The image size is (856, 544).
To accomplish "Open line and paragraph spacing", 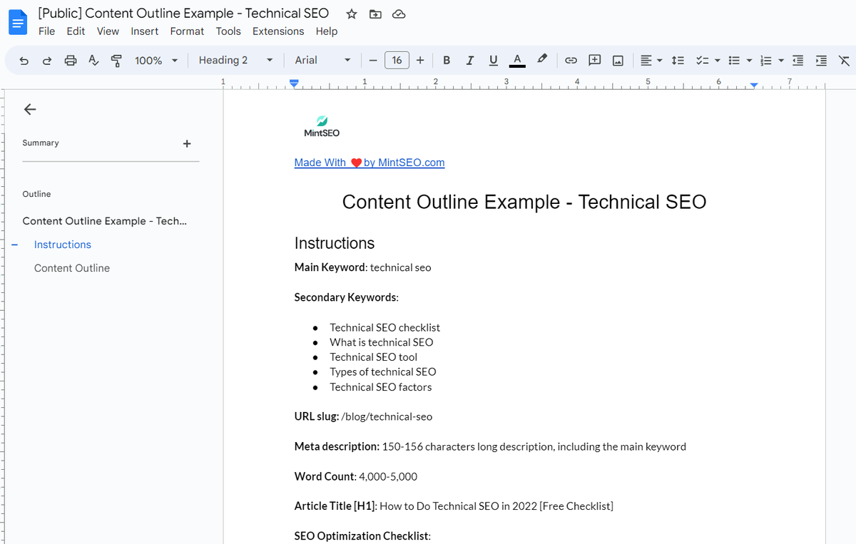I will (678, 61).
